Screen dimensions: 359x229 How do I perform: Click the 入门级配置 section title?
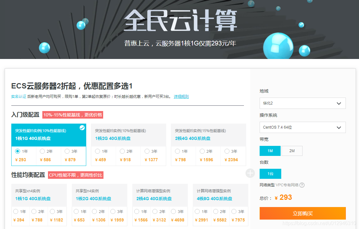click(x=25, y=114)
